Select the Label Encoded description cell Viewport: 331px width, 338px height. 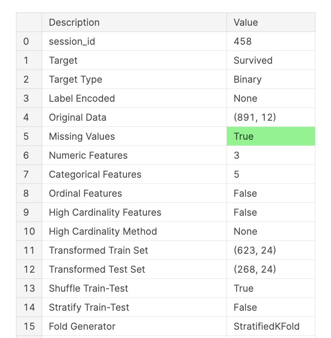(x=82, y=99)
